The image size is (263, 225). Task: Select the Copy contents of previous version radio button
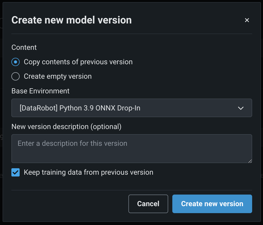(16, 62)
